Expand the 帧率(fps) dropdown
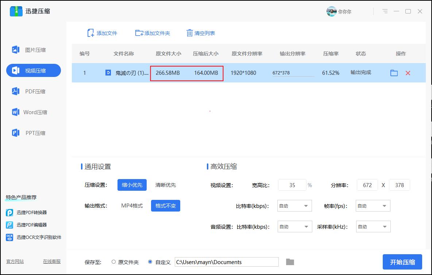This screenshot has height=275, width=432. (x=373, y=206)
